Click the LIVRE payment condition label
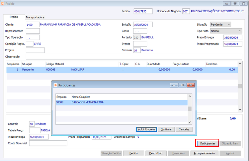This screenshot has width=249, height=161. tap(38, 44)
